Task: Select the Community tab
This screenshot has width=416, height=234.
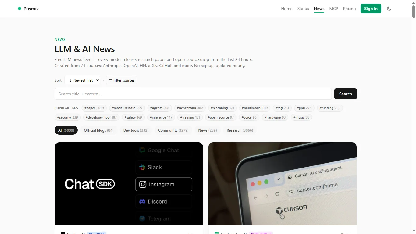Action: pos(173,130)
